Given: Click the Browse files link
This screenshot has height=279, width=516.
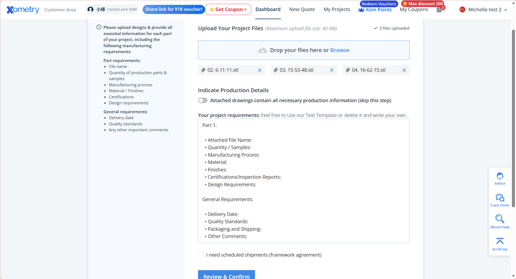Looking at the screenshot, I should point(340,50).
